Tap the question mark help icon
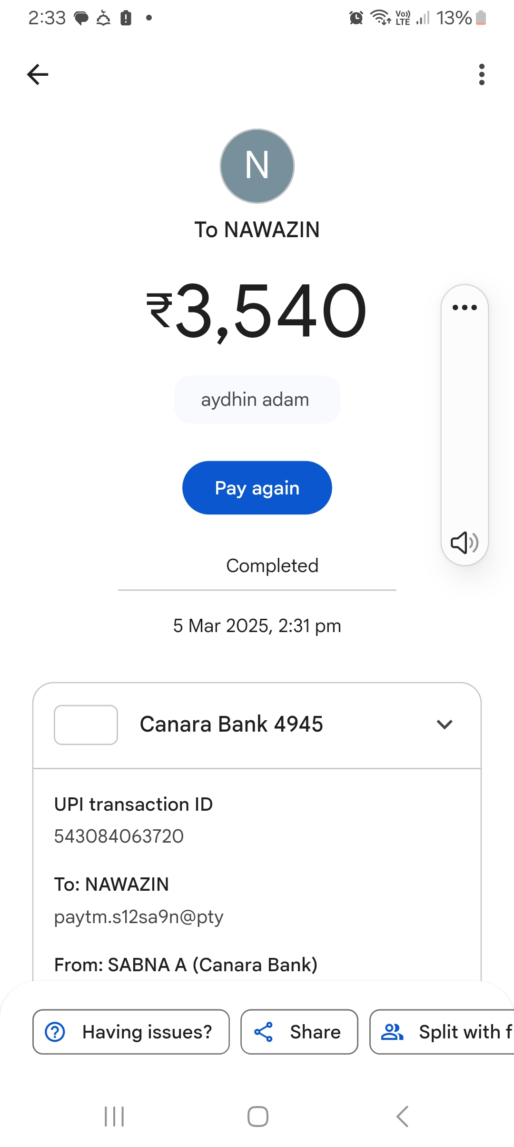514x1147 pixels. (x=55, y=1032)
